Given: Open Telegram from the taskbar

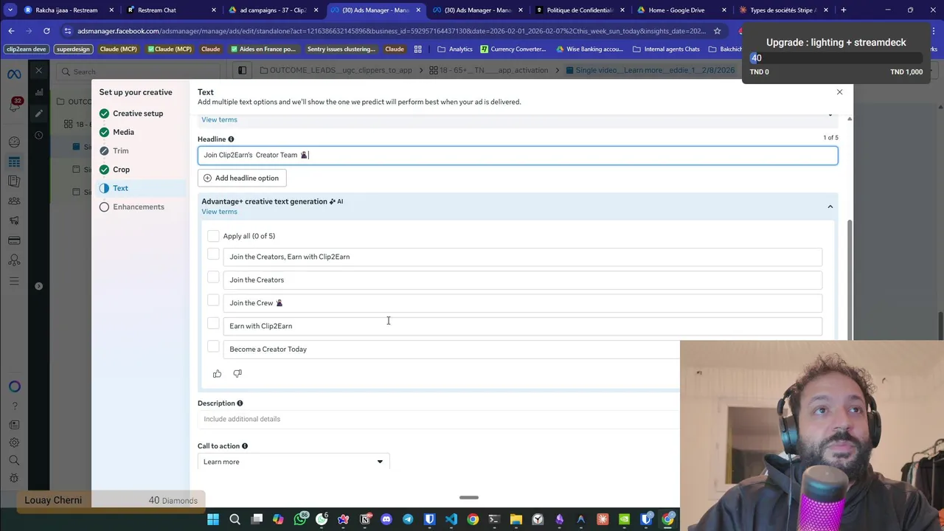Looking at the screenshot, I should (408, 519).
